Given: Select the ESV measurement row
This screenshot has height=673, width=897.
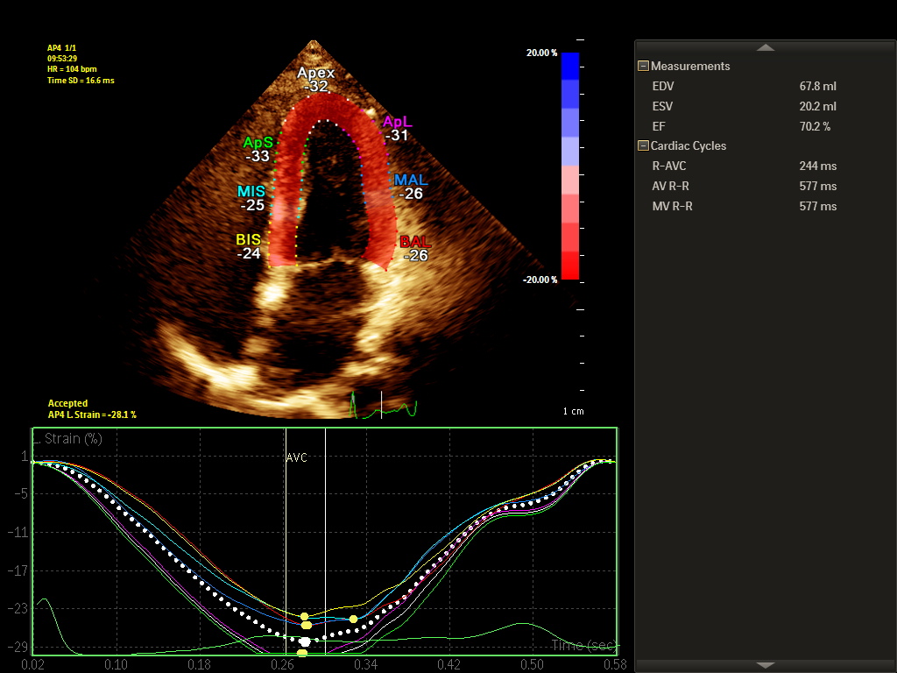Looking at the screenshot, I should (745, 106).
